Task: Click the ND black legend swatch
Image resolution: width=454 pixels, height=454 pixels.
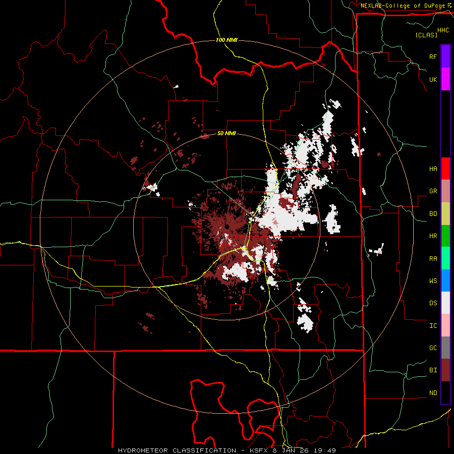Action: 445,392
